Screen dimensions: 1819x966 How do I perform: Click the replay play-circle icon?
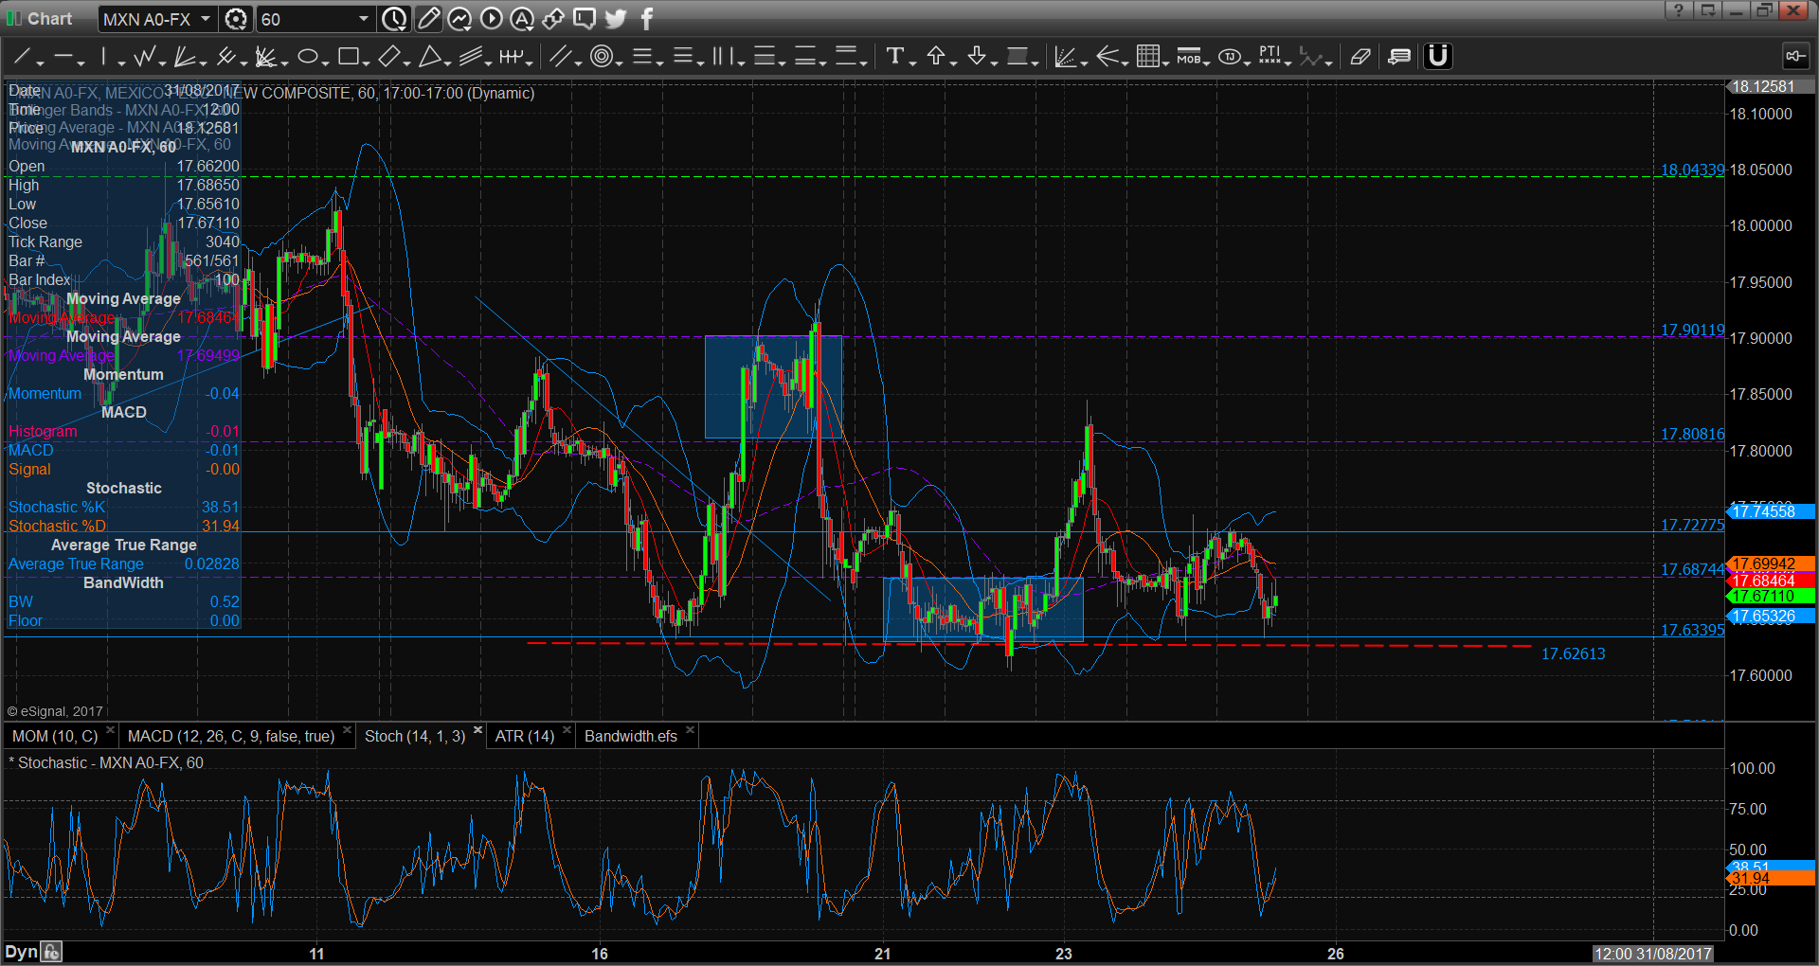[491, 18]
